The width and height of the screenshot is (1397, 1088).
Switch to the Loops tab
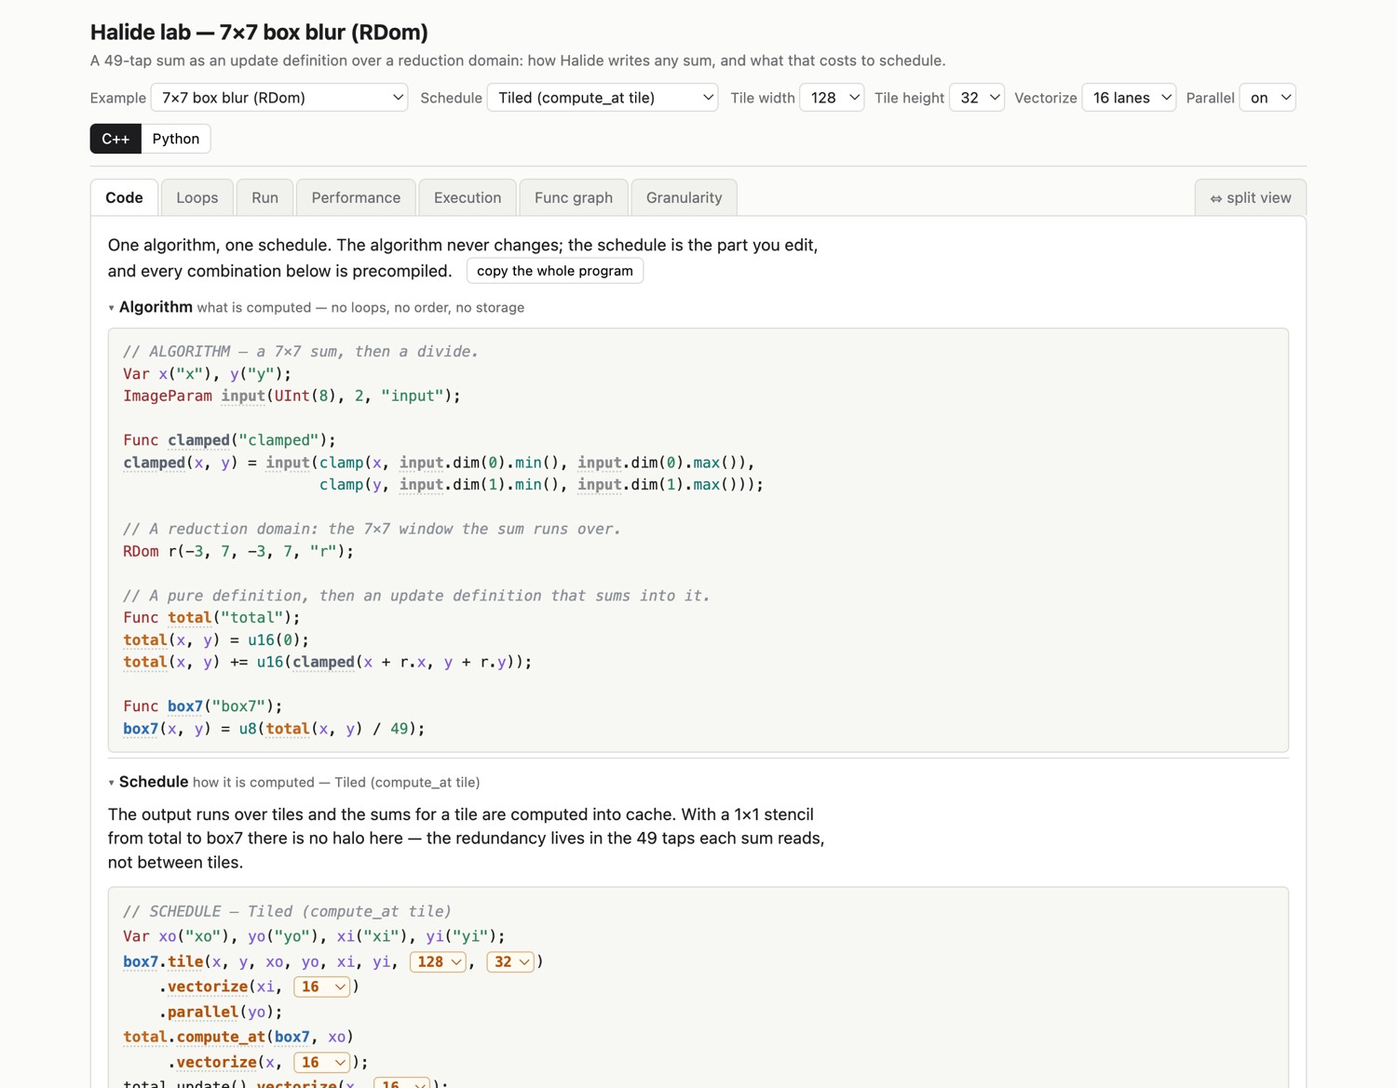coord(197,197)
